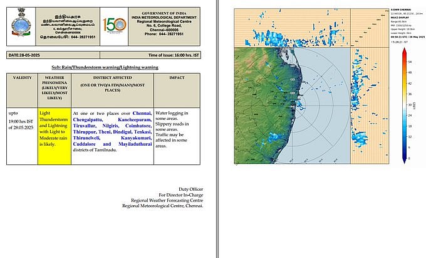Screen dimensions: 426x258
Task: Select the VALIDITY column header
Action: click(22, 77)
